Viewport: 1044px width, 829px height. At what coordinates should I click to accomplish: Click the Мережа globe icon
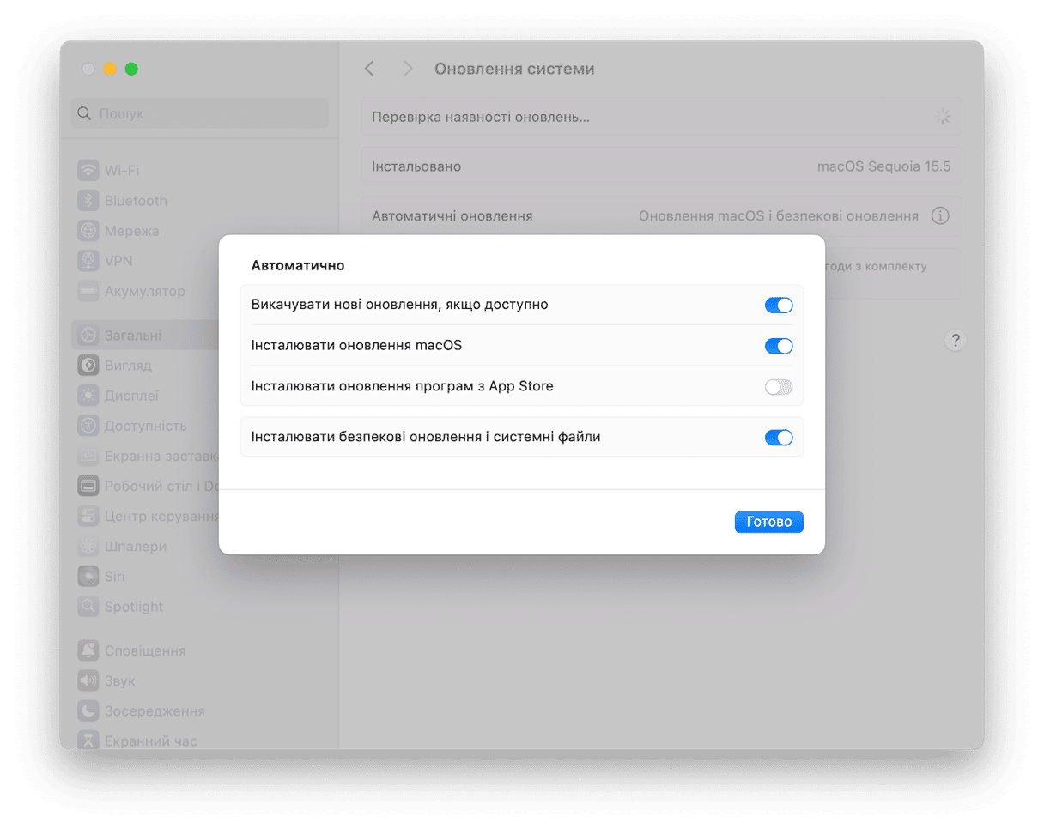(x=88, y=231)
